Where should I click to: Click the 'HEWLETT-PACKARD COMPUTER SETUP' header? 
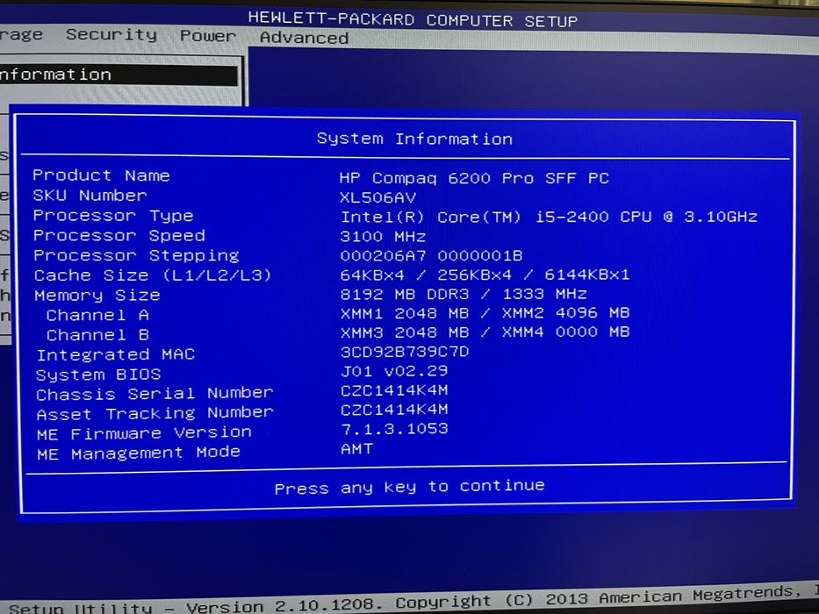pos(413,20)
